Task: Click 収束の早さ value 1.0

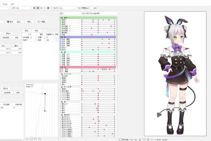Action: click(x=18, y=108)
